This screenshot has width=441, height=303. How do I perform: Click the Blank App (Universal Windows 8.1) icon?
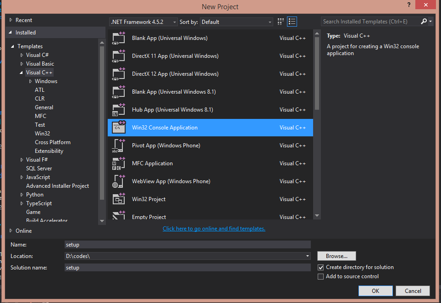118,92
